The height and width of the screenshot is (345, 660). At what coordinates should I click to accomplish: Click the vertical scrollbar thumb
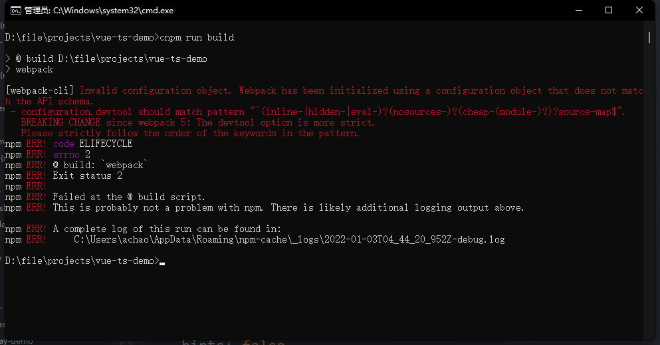649,37
